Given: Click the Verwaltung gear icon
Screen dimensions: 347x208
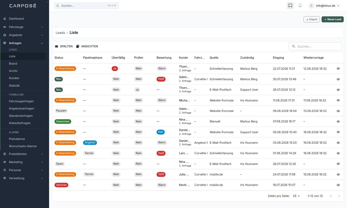Looking at the screenshot, I should click(5, 178).
